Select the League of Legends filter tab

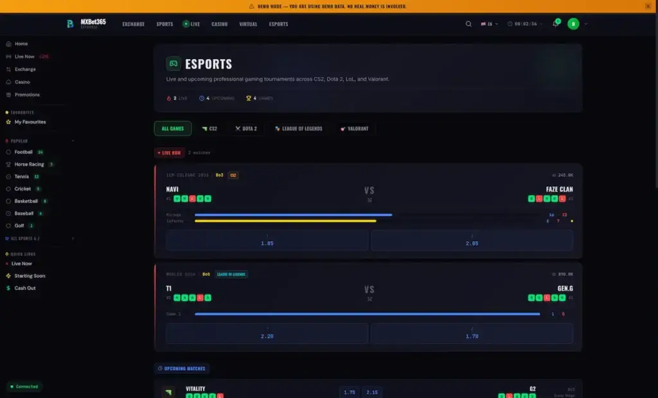pyautogui.click(x=299, y=129)
